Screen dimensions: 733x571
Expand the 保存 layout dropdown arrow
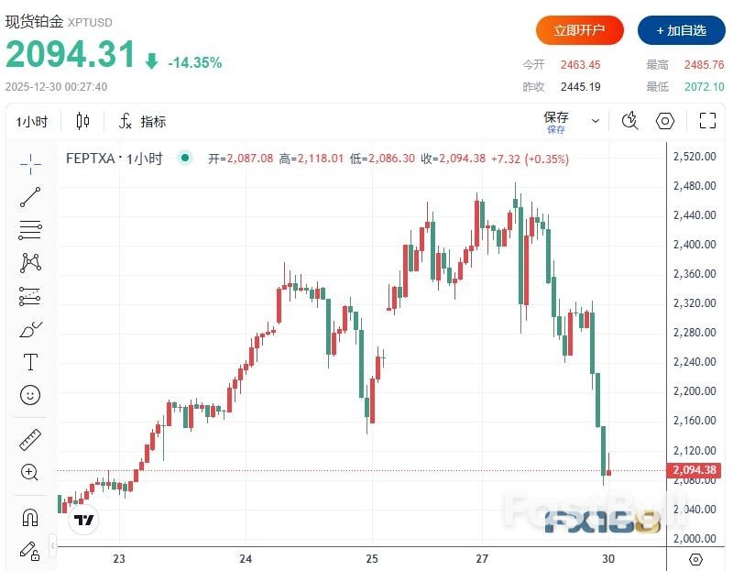(596, 121)
